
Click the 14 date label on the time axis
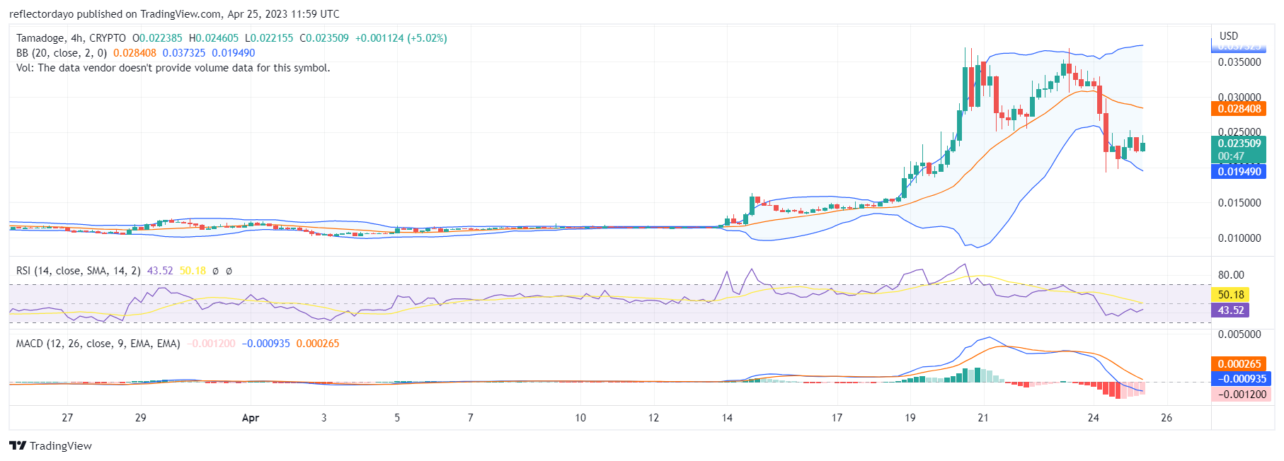click(x=727, y=418)
